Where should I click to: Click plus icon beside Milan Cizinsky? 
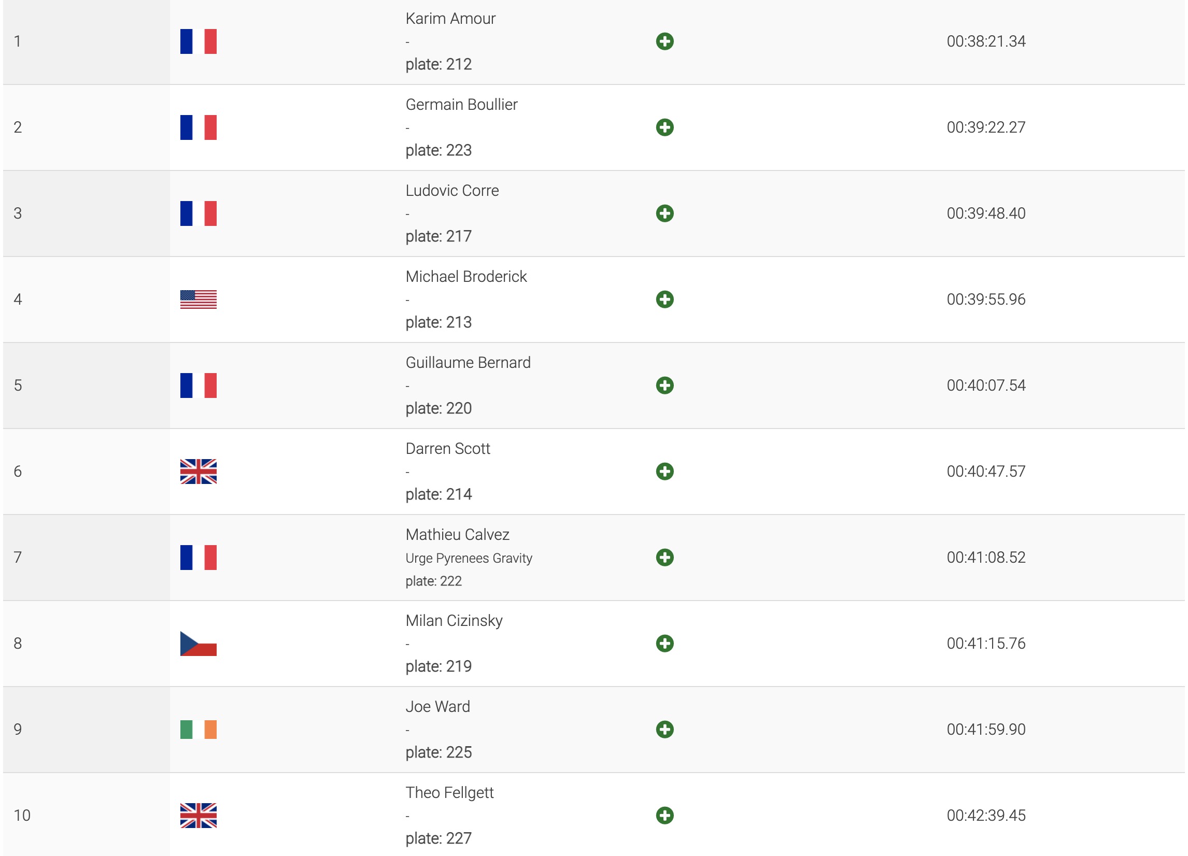pyautogui.click(x=664, y=643)
